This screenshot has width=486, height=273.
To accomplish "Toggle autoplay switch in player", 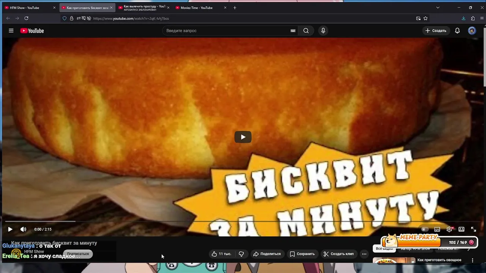I will point(424,229).
